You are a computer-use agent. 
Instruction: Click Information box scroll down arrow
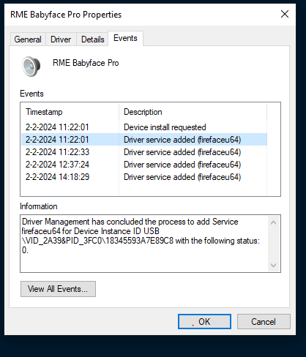[274, 265]
